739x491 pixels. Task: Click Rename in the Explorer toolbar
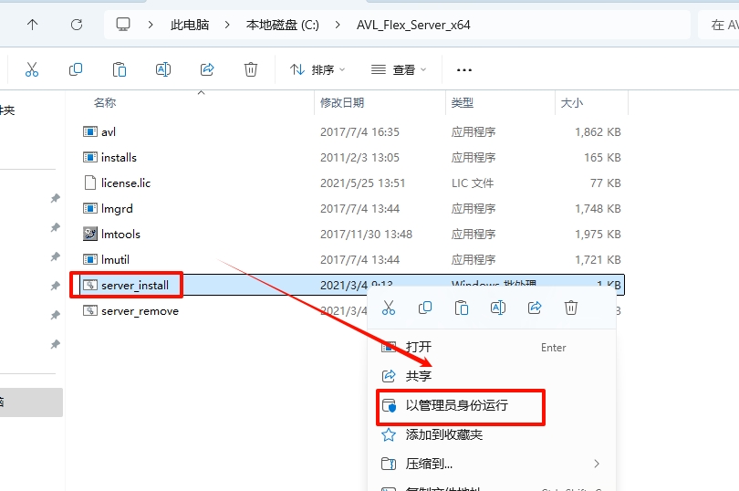tap(163, 69)
